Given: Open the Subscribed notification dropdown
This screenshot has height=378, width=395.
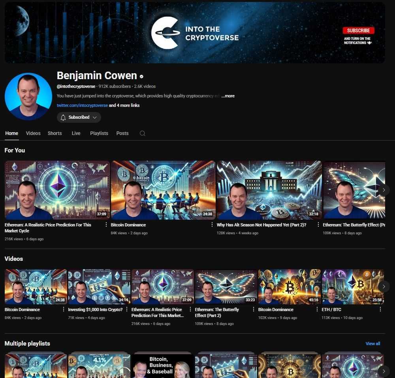Looking at the screenshot, I should click(x=79, y=117).
